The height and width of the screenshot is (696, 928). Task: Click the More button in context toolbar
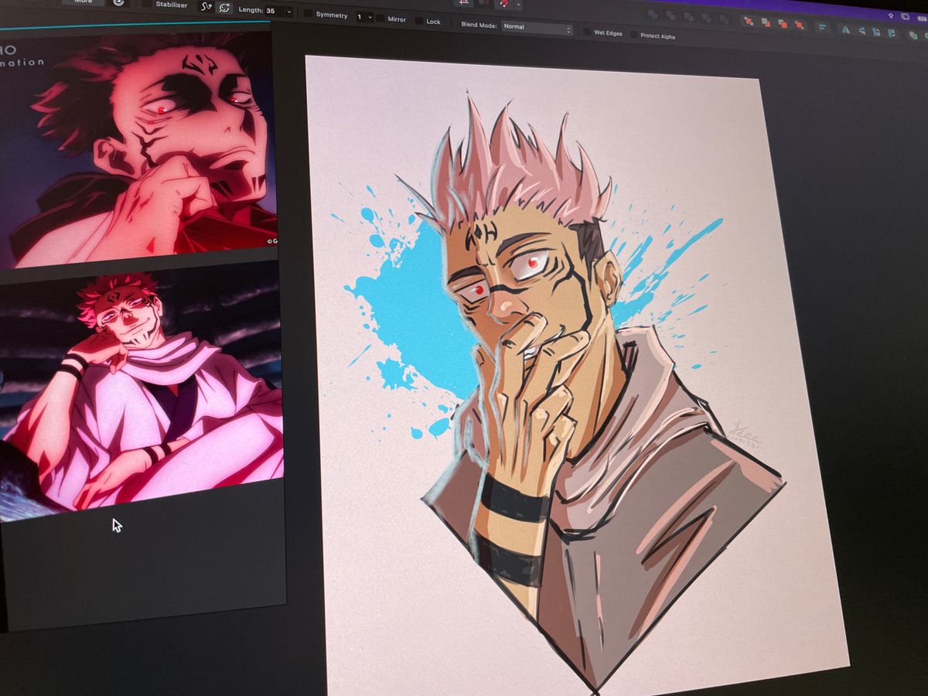click(x=83, y=2)
